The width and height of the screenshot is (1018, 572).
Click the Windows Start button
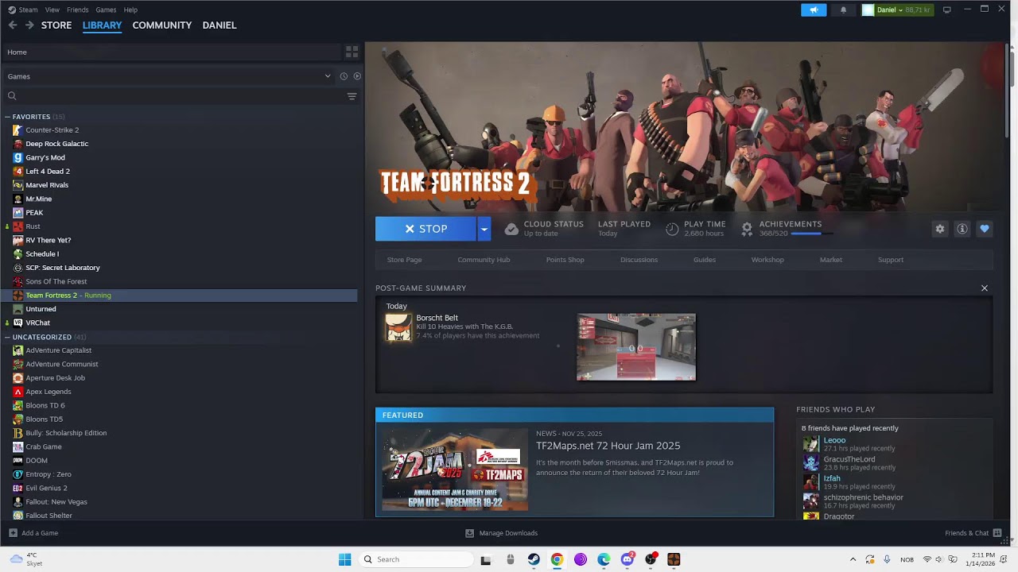coord(344,559)
